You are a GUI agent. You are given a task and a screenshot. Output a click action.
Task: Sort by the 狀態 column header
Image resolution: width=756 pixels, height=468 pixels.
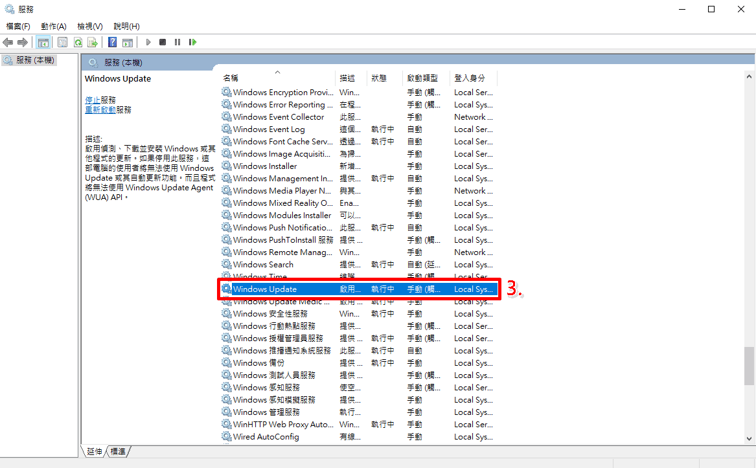coord(385,78)
